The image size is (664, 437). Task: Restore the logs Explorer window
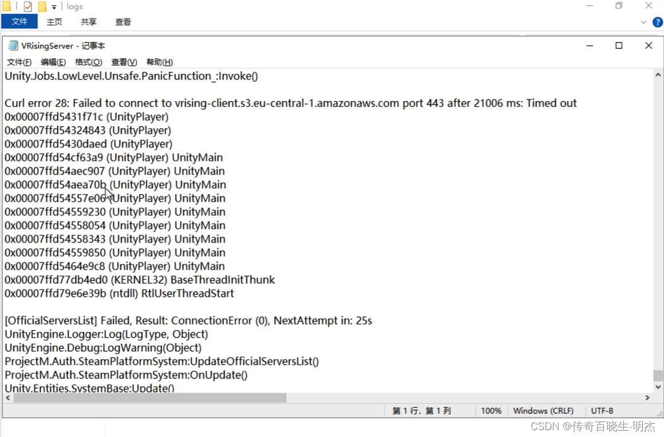pyautogui.click(x=619, y=6)
